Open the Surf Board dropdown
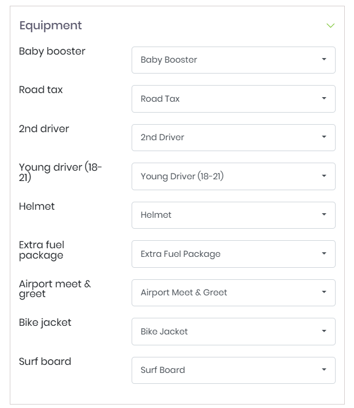354x408 pixels. (x=233, y=370)
